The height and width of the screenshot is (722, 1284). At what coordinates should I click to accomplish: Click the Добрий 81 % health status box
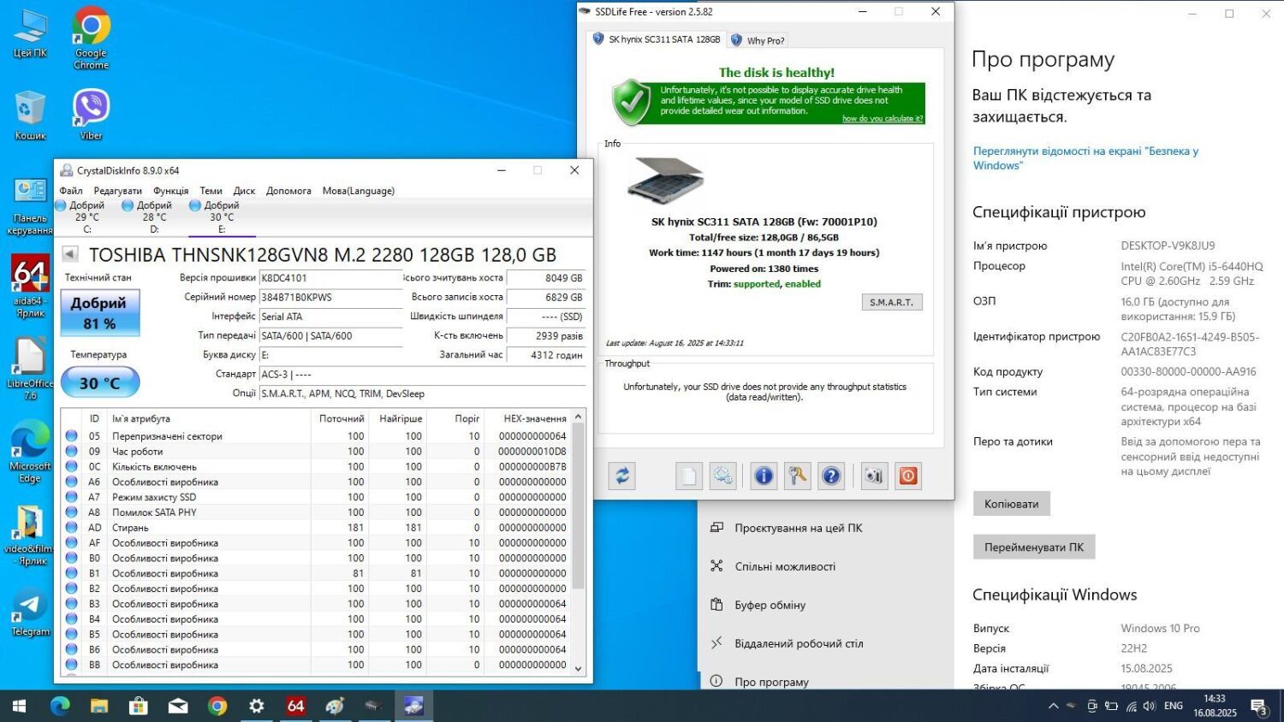tap(99, 313)
